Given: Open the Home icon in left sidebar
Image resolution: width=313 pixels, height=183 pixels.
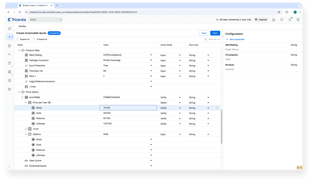Looking at the screenshot, I should (9, 28).
